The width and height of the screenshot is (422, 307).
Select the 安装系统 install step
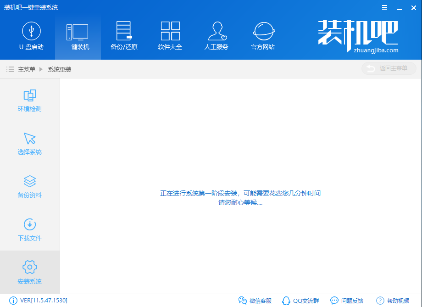click(x=30, y=273)
